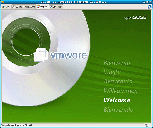Toggle the Floppy device button
The image size is (153, 128).
point(42,7)
